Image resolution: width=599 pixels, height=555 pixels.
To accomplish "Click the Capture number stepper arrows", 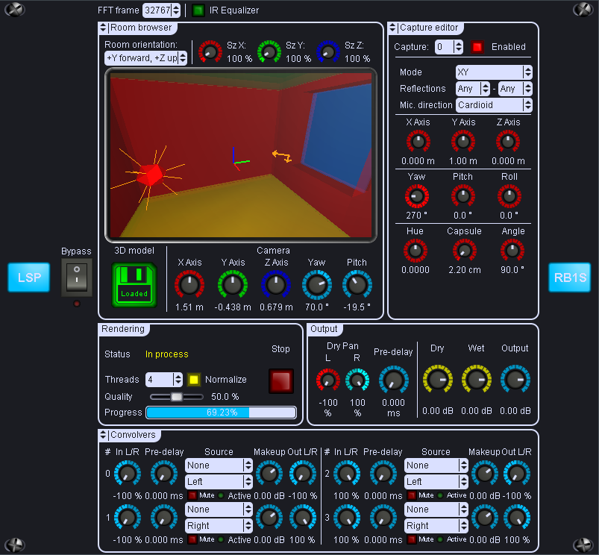I will coord(459,47).
